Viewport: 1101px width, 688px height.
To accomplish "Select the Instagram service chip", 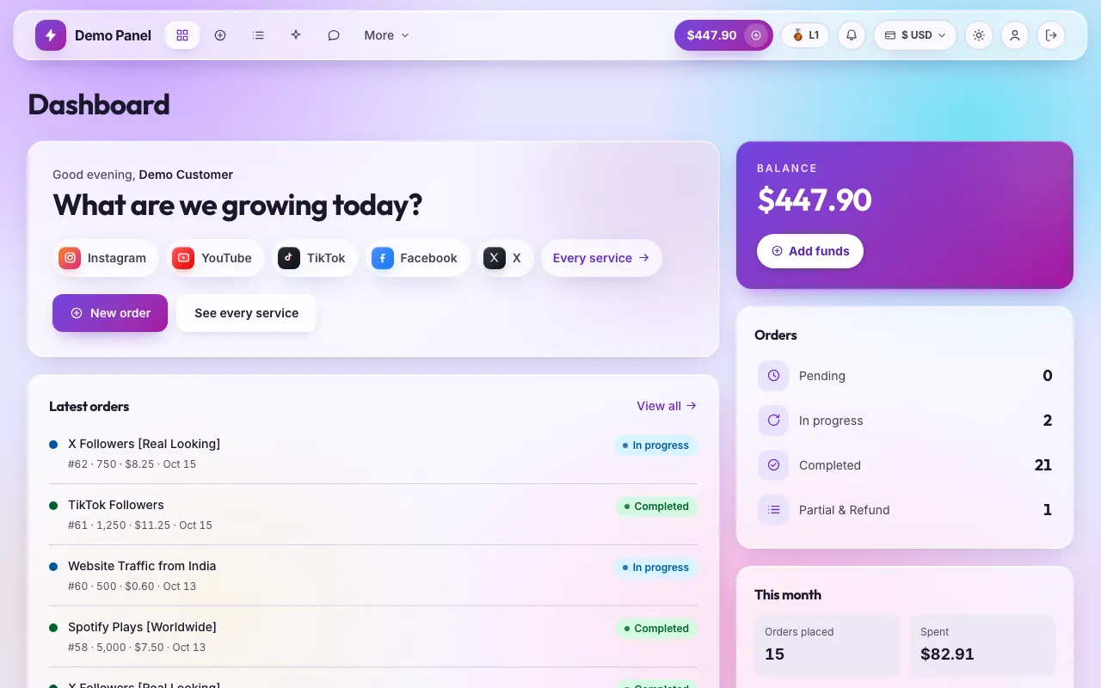I will (106, 258).
